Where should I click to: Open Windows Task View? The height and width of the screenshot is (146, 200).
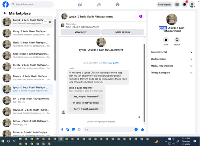(14, 141)
